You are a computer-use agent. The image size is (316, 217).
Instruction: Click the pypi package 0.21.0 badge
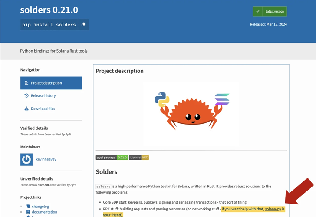pyautogui.click(x=112, y=158)
